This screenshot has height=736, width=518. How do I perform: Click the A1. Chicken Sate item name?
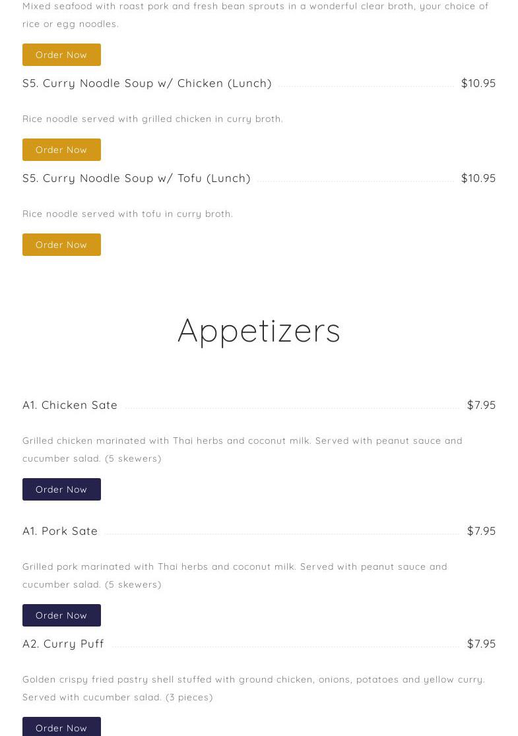pyautogui.click(x=70, y=405)
